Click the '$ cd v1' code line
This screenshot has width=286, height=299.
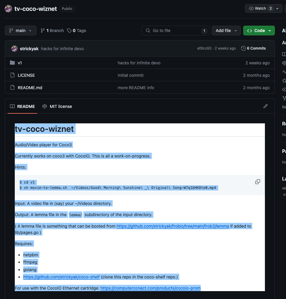click(x=27, y=182)
